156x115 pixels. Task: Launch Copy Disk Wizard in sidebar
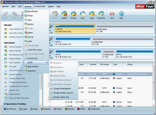(x=14, y=33)
